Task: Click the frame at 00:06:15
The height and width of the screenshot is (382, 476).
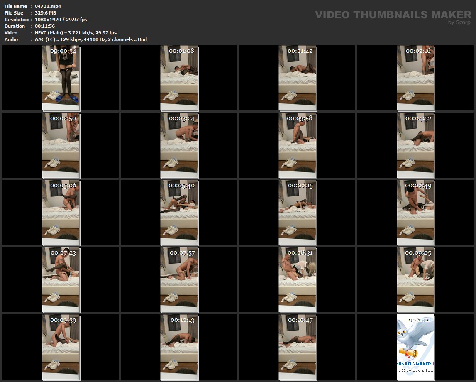Action: click(297, 213)
